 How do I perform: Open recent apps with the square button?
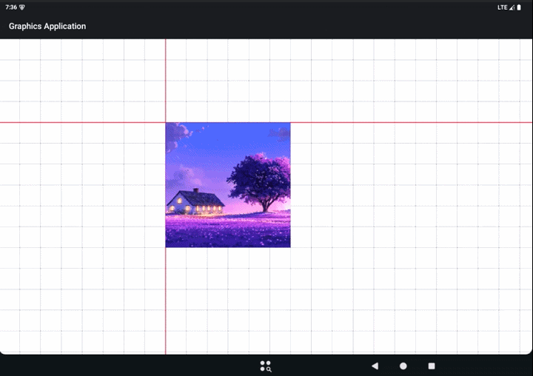pos(432,366)
